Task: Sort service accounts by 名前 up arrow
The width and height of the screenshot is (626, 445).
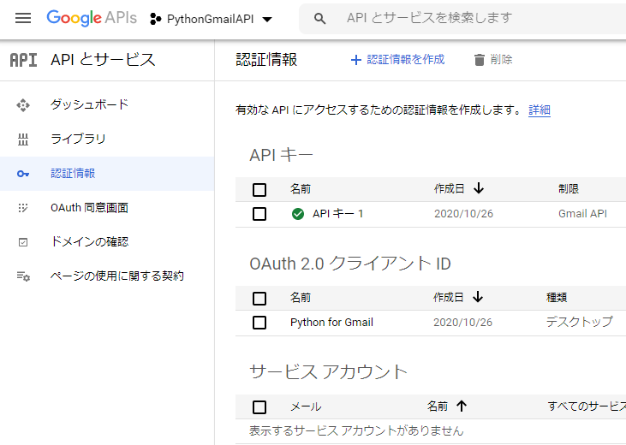Action: tap(462, 406)
